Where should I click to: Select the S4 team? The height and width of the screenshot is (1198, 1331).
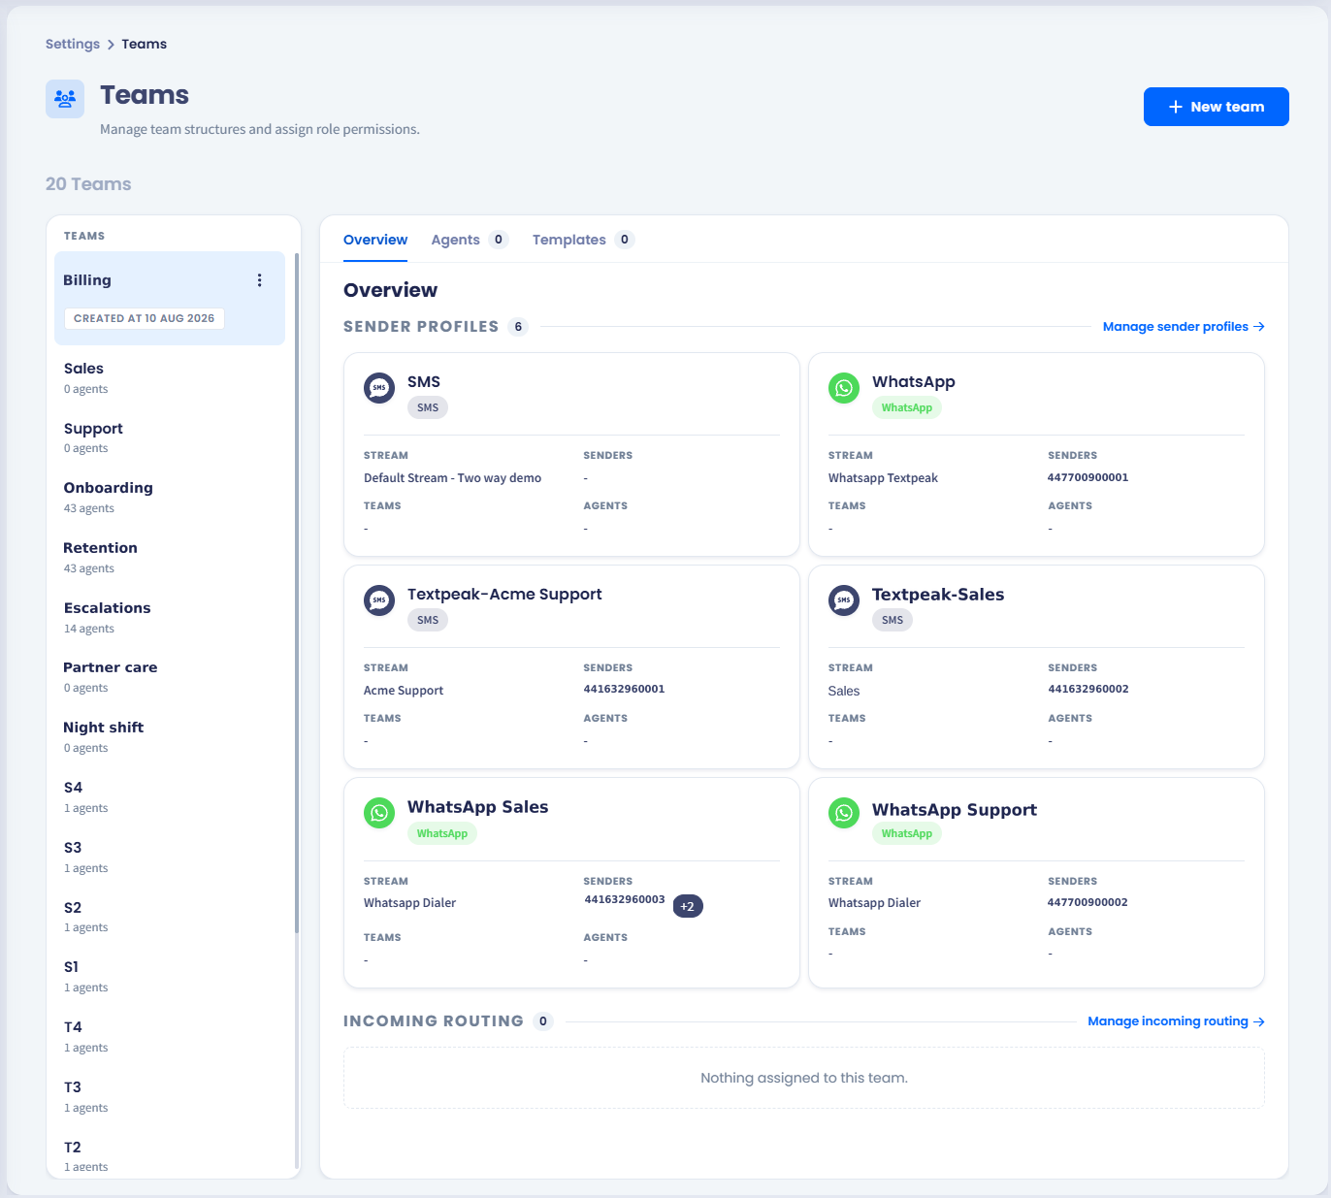(170, 796)
